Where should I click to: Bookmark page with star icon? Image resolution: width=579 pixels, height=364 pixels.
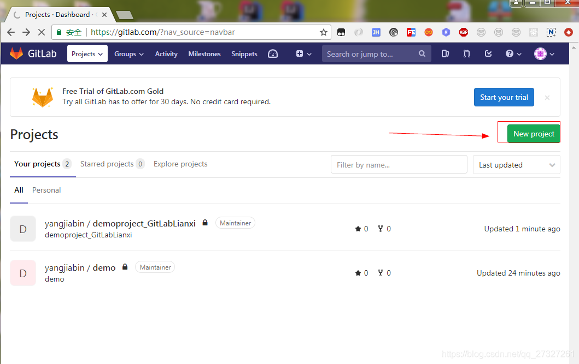(324, 32)
